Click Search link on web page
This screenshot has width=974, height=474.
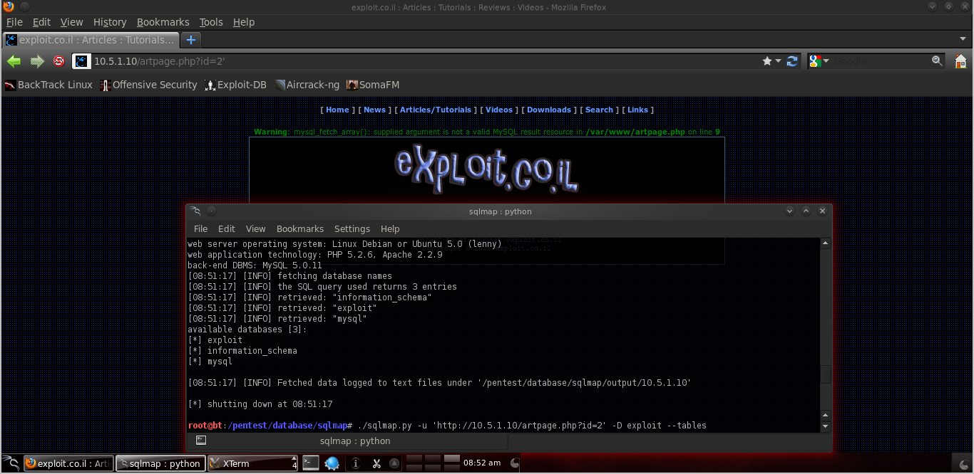[599, 110]
